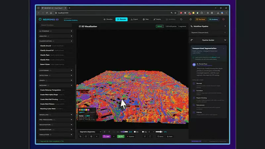Click the green PLY export button
This screenshot has width=265, height=149.
[121, 136]
